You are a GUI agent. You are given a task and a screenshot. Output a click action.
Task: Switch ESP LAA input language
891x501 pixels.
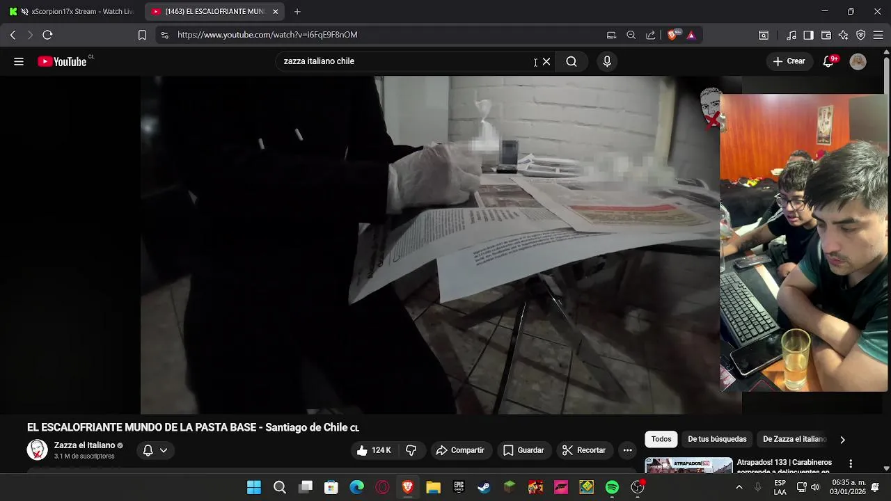pyautogui.click(x=780, y=487)
